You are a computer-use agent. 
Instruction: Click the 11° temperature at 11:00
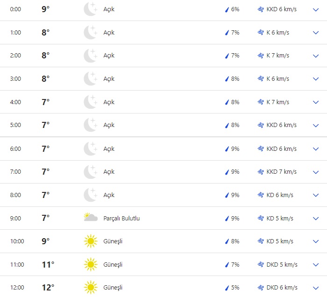pyautogui.click(x=48, y=265)
